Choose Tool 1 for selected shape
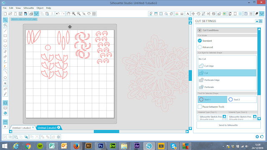Image resolution: width=267 pixels, height=150 pixels. [x=212, y=100]
